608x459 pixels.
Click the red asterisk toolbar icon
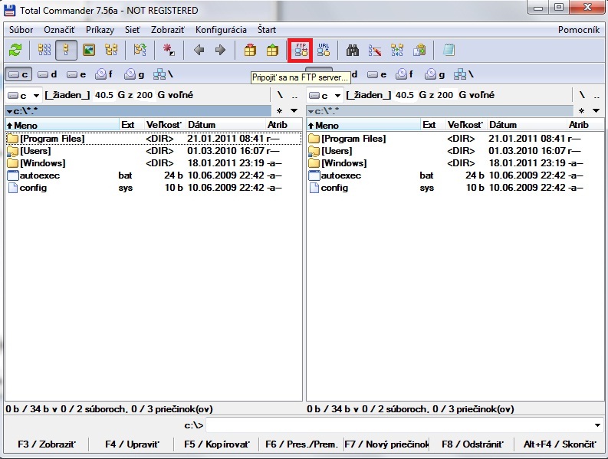[x=169, y=50]
